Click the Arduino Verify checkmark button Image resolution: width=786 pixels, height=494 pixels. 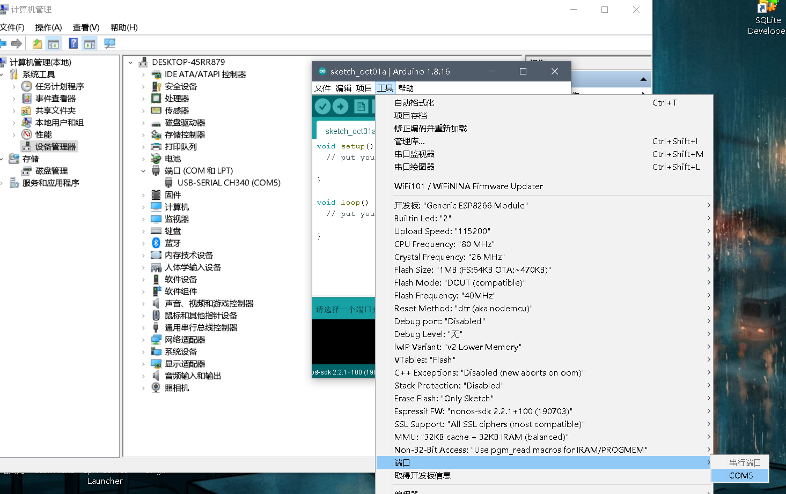322,107
